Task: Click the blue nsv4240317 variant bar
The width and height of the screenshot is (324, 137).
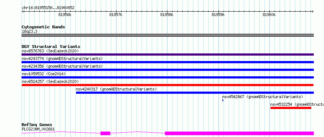Action: click(x=195, y=93)
